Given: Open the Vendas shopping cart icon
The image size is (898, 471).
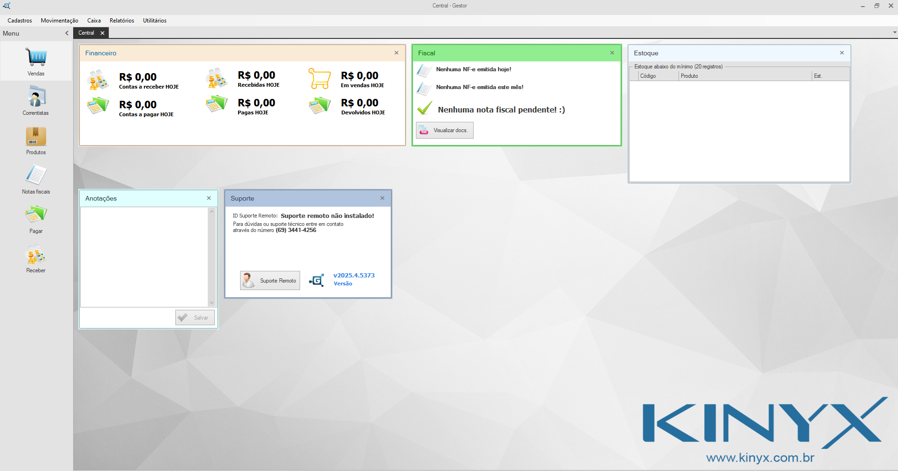Looking at the screenshot, I should (36, 56).
